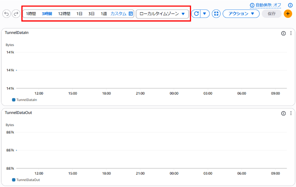Select the 3日 time range

(91, 14)
